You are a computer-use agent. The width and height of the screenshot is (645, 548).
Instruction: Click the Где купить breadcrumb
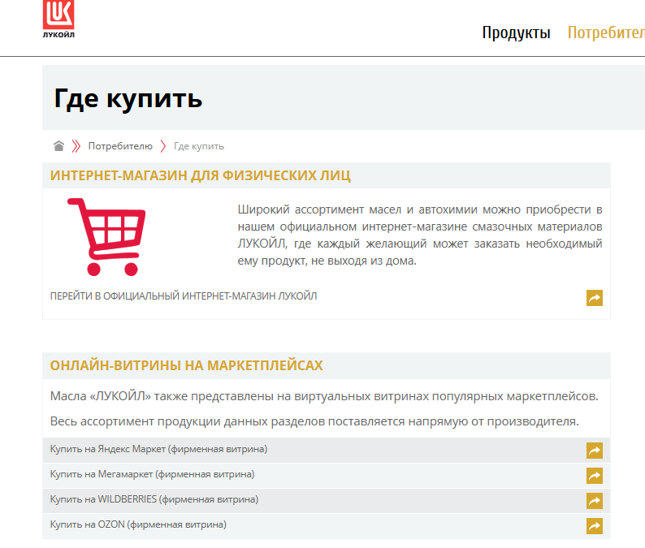(x=199, y=146)
